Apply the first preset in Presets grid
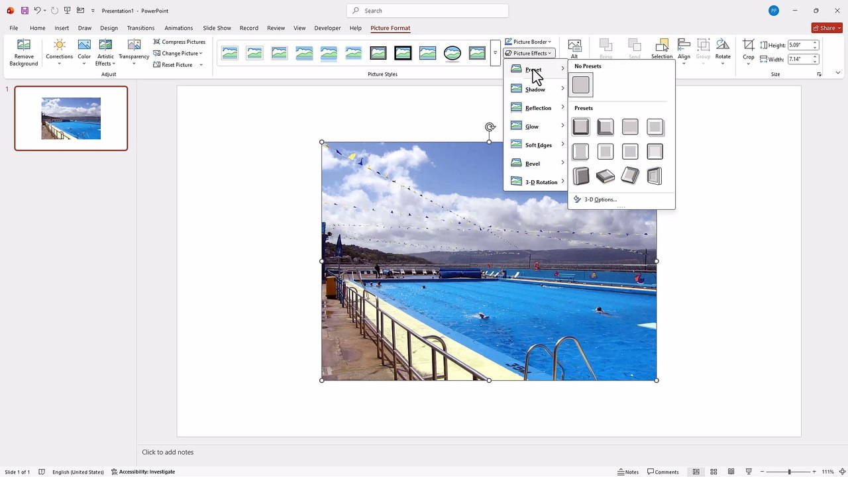 point(580,127)
